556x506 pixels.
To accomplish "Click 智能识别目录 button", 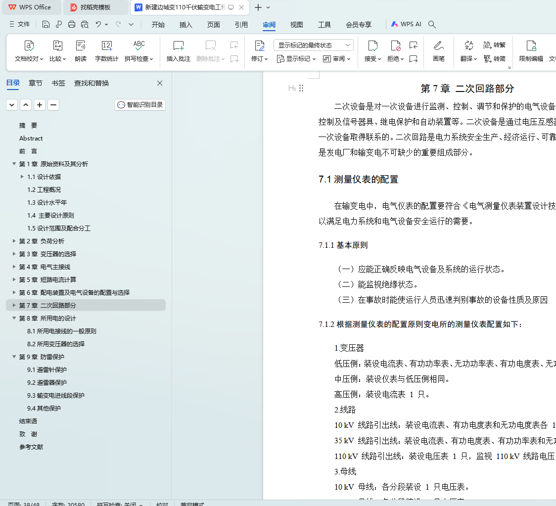I will pyautogui.click(x=140, y=105).
